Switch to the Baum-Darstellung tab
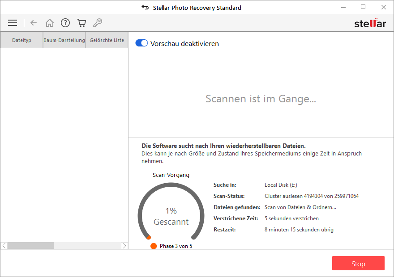The height and width of the screenshot is (277, 394). (x=64, y=40)
